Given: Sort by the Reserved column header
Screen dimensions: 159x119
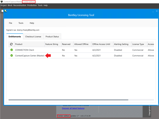Looking at the screenshot, I should pyautogui.click(x=67, y=44).
